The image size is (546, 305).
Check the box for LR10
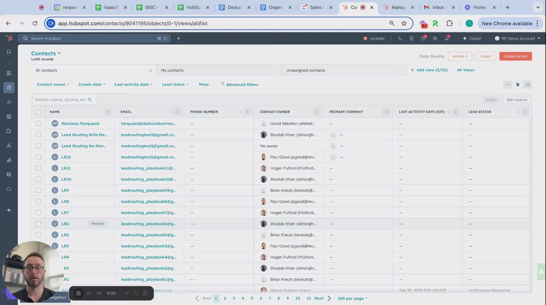click(38, 179)
